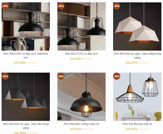Screen dimensions: 163x134
Task: Open the D300 chain pendant lamp image
Action: (x=26, y=26)
